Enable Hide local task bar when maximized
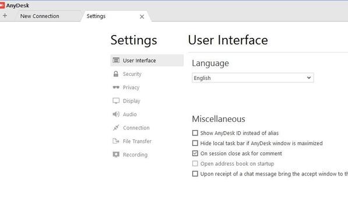348x210 pixels. tap(195, 143)
